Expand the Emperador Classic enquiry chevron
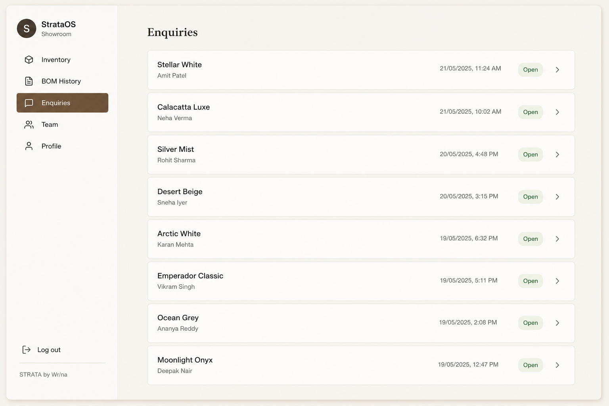 (x=557, y=281)
